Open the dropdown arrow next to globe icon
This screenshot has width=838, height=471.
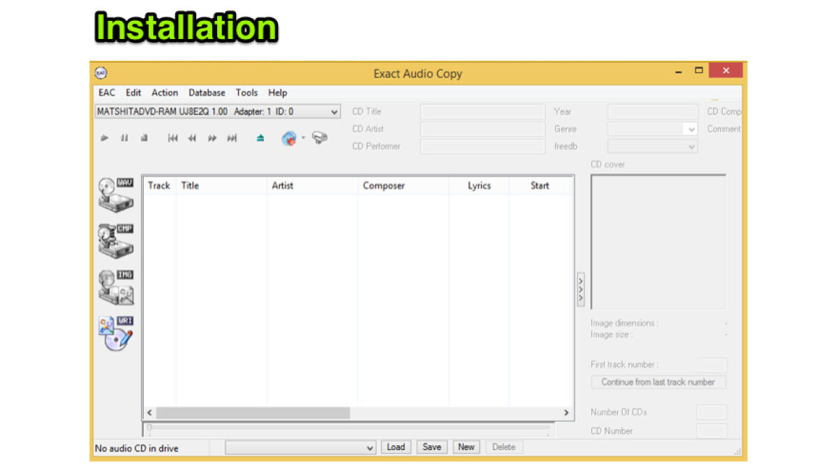click(304, 137)
